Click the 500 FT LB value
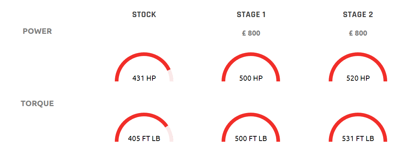 coord(251,139)
